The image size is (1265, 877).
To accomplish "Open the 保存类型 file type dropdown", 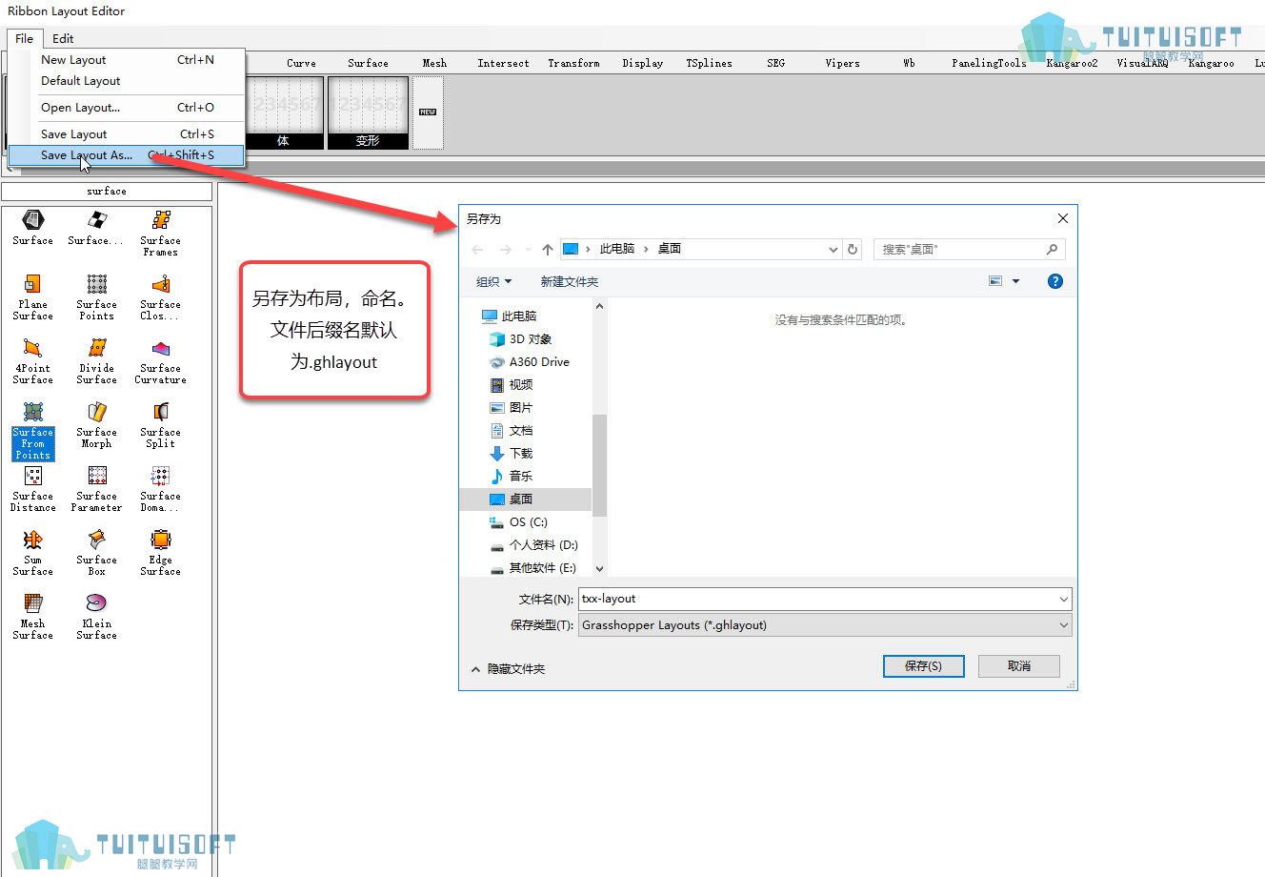I will (x=825, y=625).
